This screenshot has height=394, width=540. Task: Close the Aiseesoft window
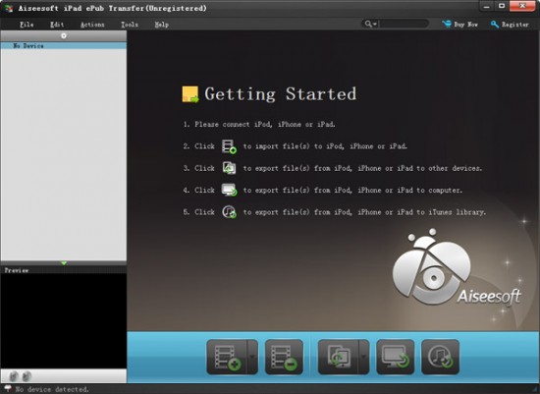coord(522,6)
